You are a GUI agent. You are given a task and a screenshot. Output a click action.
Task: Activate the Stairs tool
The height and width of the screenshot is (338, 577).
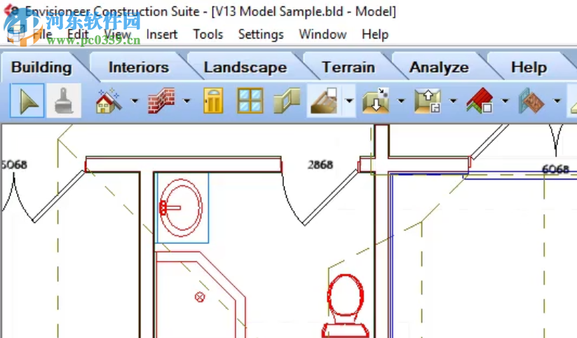(324, 100)
